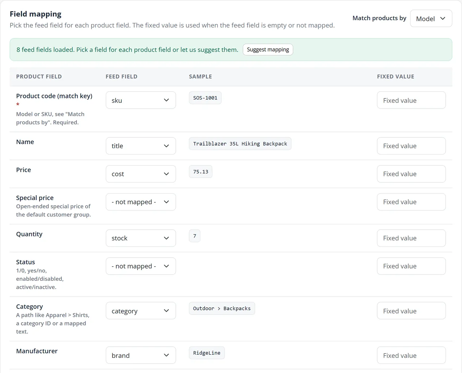Open the Status feed field dropdown
This screenshot has width=462, height=373.
(x=141, y=266)
